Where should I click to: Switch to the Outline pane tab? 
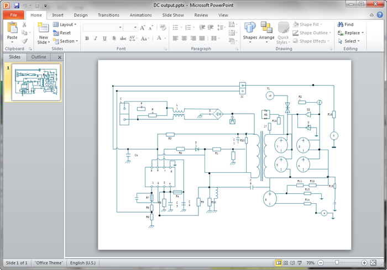pyautogui.click(x=39, y=57)
